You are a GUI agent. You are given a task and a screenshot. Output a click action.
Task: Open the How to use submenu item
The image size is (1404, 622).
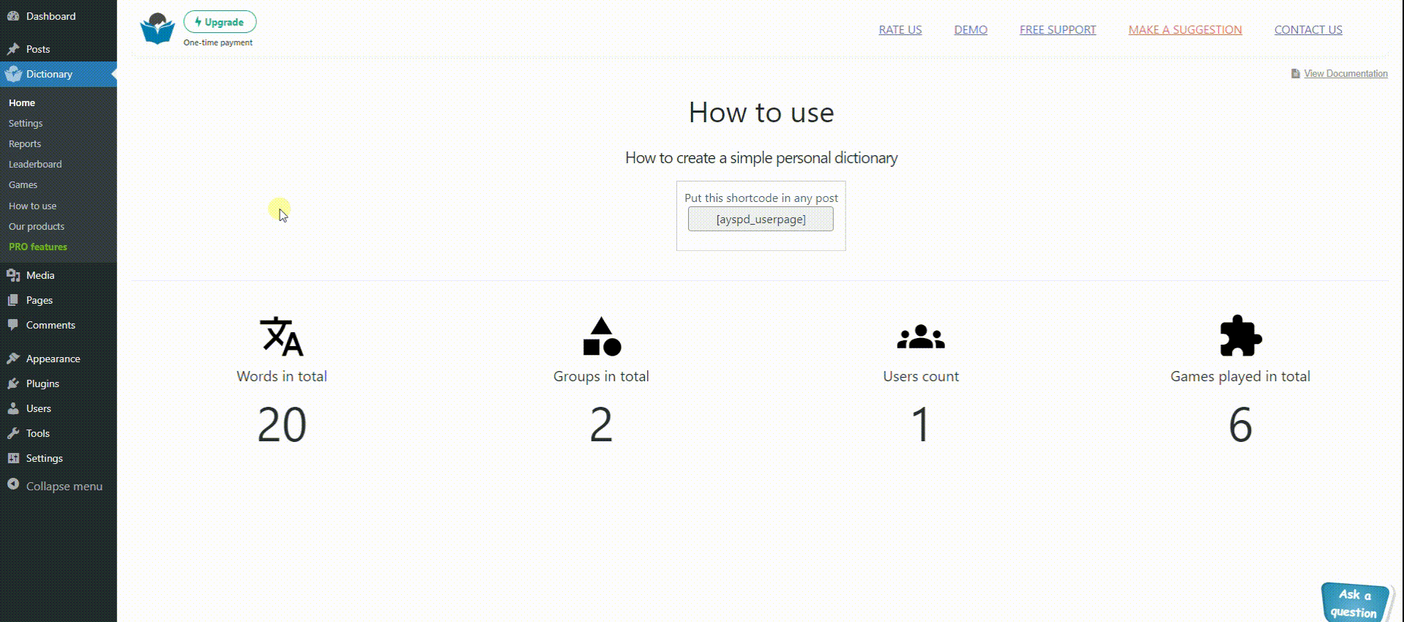click(32, 206)
